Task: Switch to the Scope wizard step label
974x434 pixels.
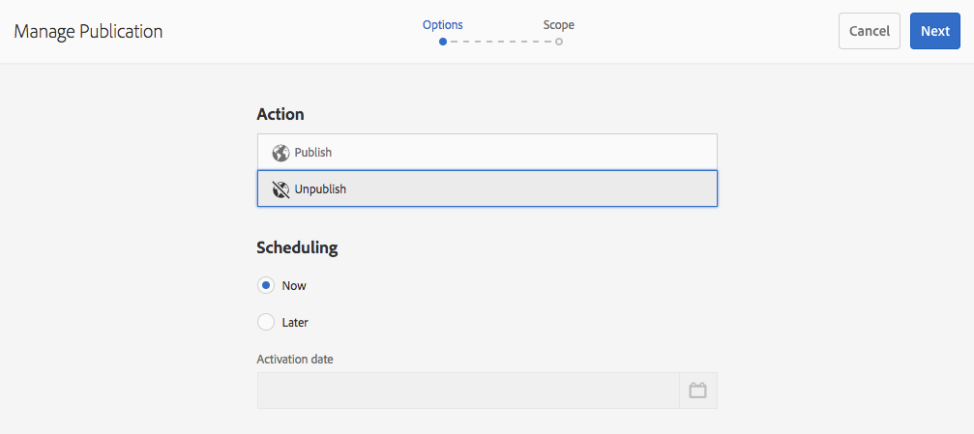Action: pyautogui.click(x=559, y=25)
